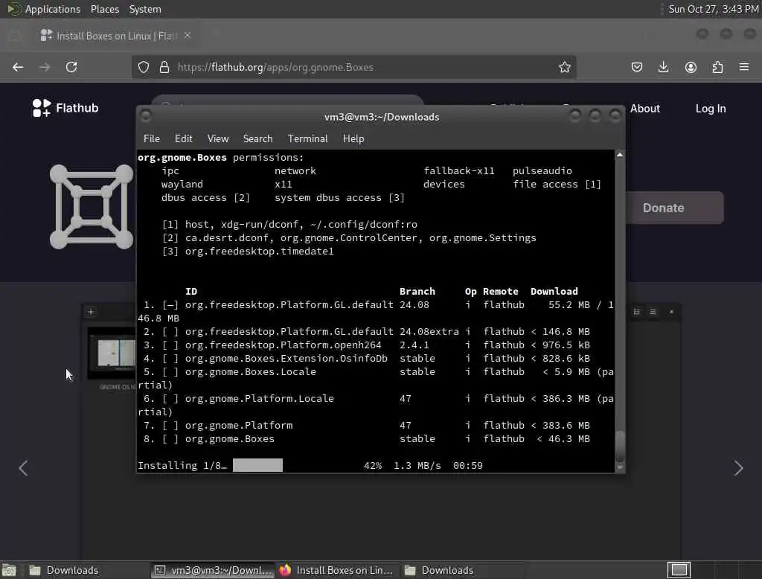Click the installation progress bar
Screen dimensions: 762x579
tap(257, 465)
